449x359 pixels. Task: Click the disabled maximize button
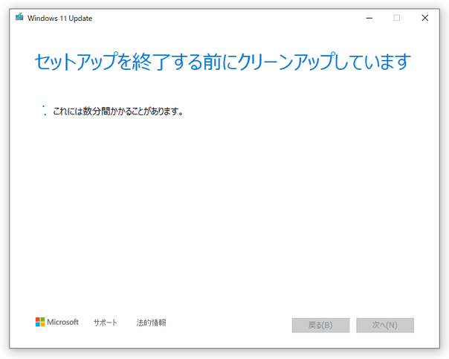click(397, 18)
